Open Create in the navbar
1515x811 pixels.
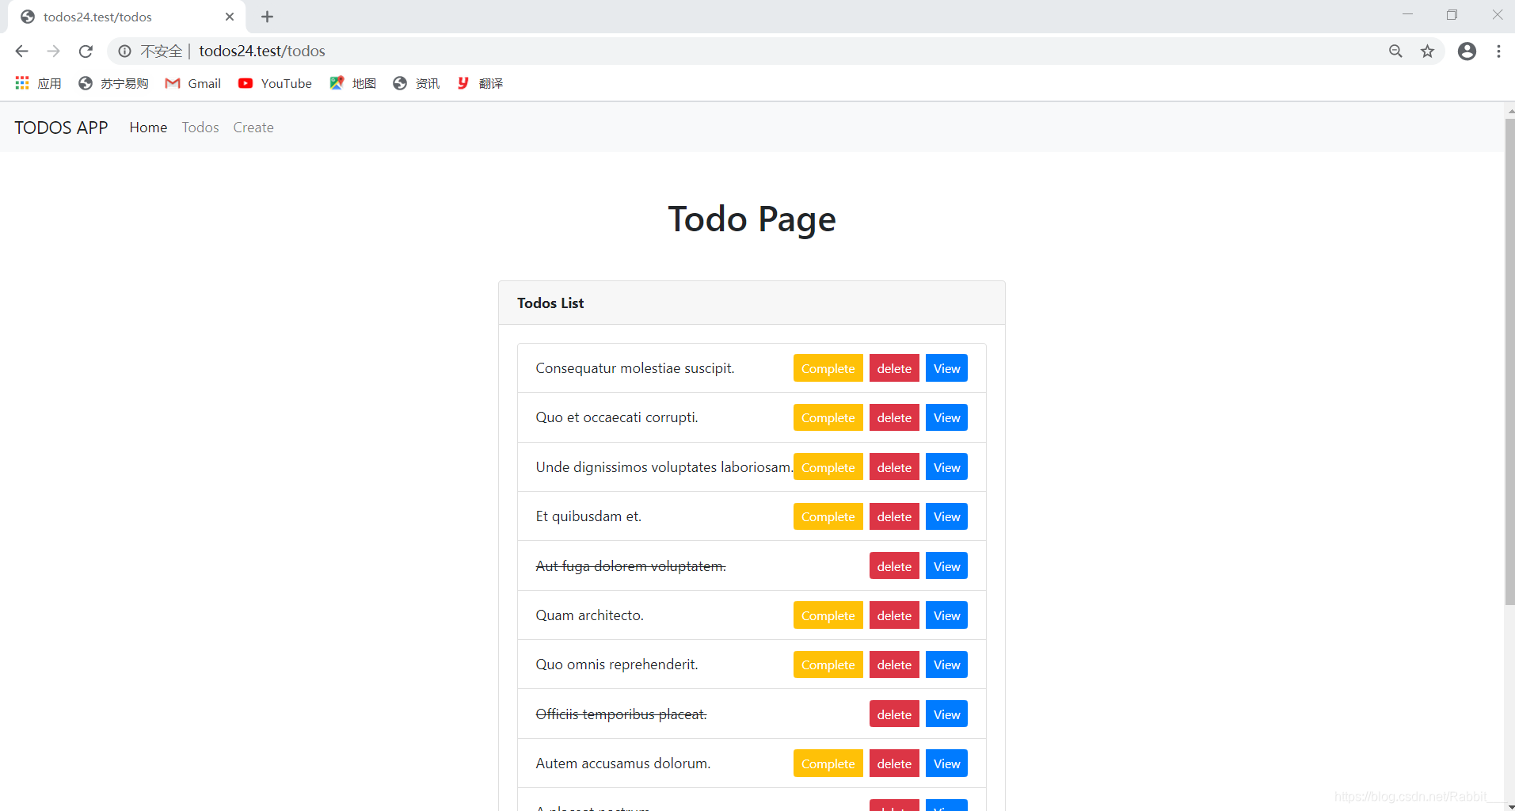253,128
